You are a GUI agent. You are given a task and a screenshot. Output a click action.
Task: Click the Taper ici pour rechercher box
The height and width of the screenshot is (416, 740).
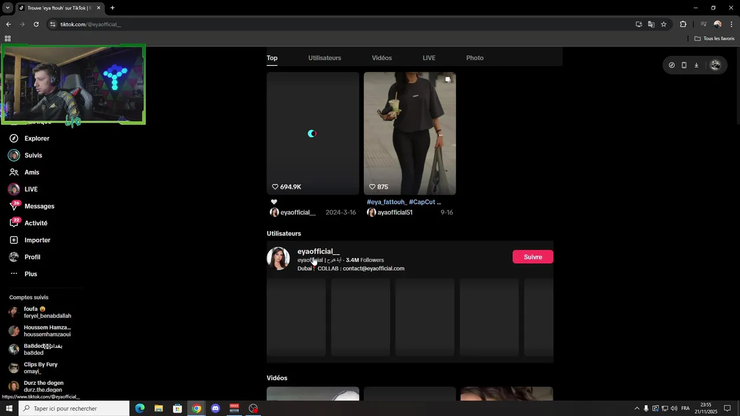[x=74, y=408]
